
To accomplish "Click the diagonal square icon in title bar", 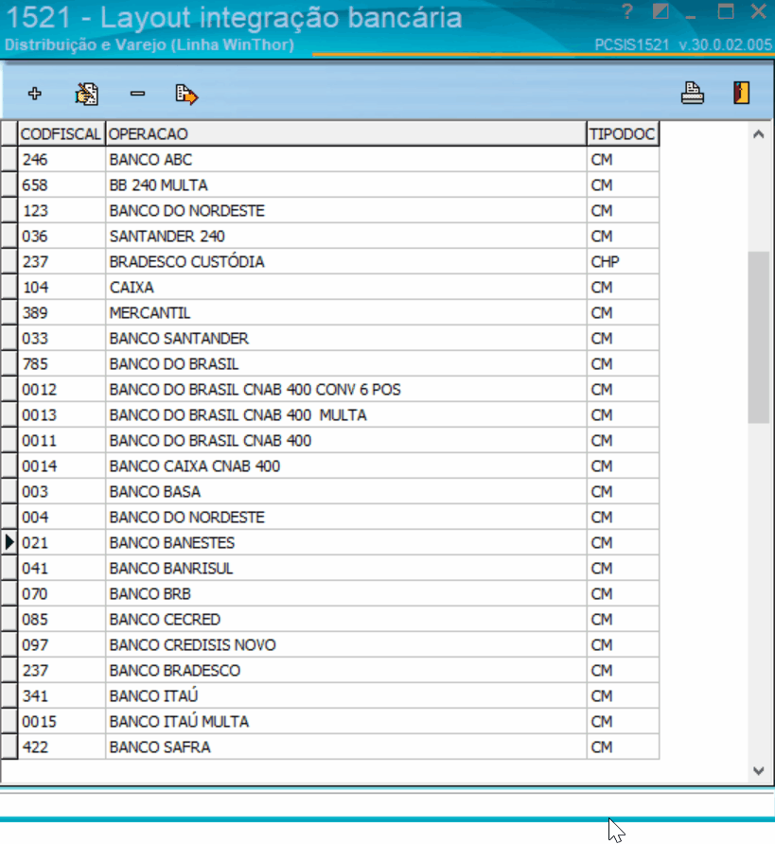I will point(661,11).
